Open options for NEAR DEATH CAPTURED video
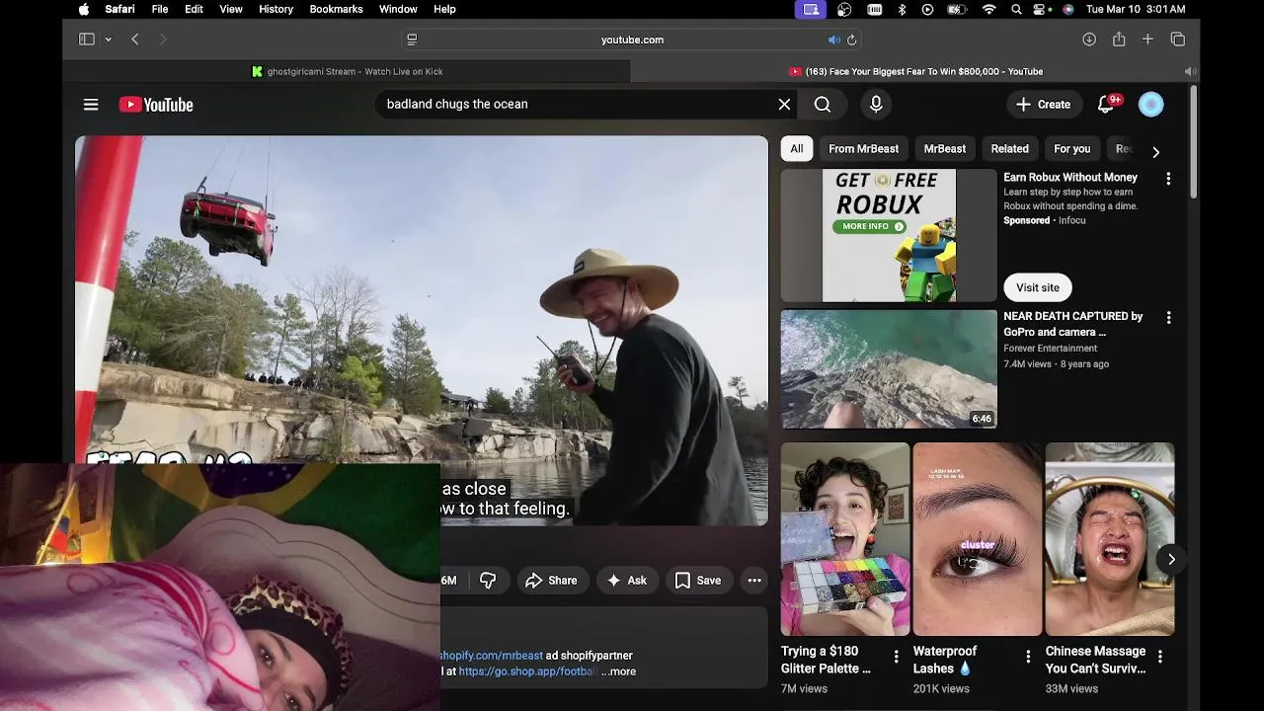The width and height of the screenshot is (1264, 711). 1168,318
